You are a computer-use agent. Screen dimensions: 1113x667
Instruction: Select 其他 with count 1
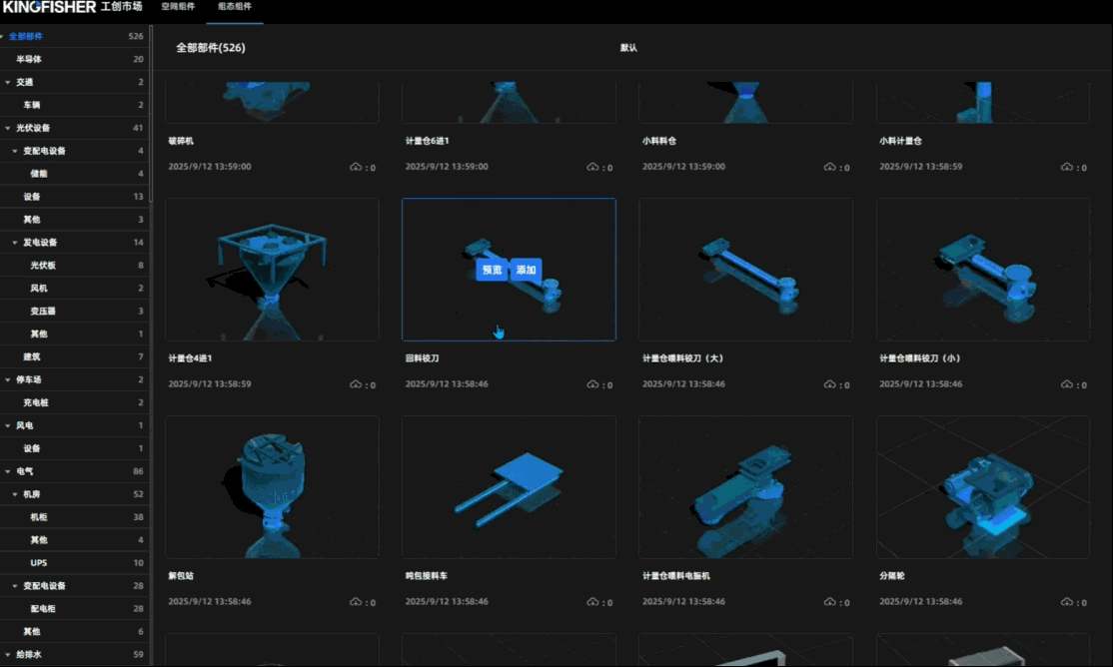pos(75,333)
